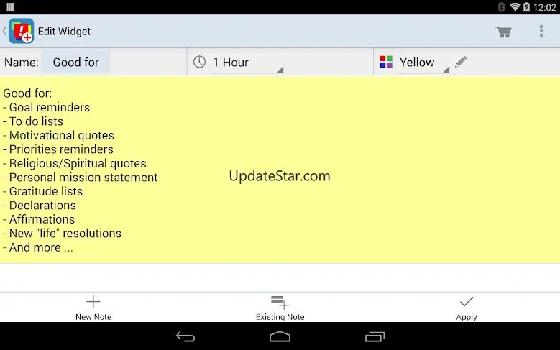Click the four-color palette icon
560x350 pixels.
[386, 62]
